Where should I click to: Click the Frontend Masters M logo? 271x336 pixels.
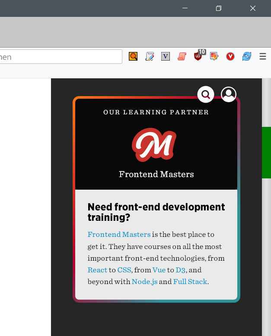[x=154, y=145]
